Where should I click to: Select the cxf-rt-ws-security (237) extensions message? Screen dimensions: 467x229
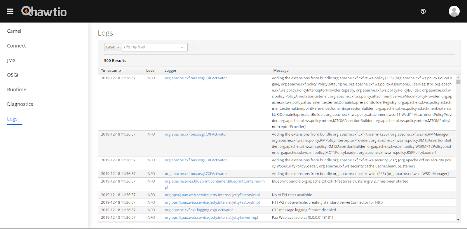point(362,163)
